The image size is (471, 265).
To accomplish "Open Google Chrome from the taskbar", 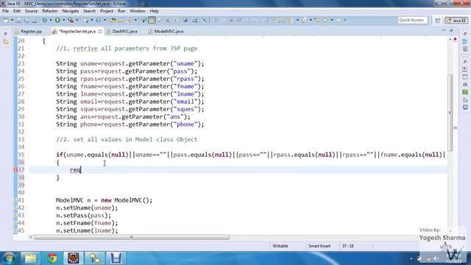I will tap(52, 258).
